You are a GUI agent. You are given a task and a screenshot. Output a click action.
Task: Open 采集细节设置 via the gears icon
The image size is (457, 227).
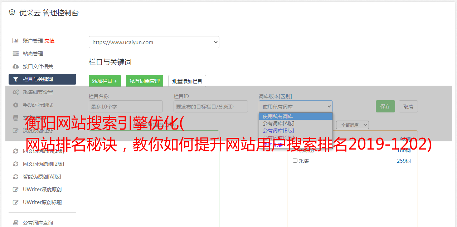coord(16,92)
